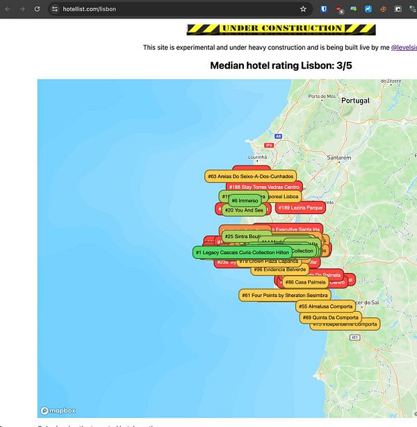Screen dimensions: 417x427
Task: Open the @levelsio profile link
Action: [404, 47]
